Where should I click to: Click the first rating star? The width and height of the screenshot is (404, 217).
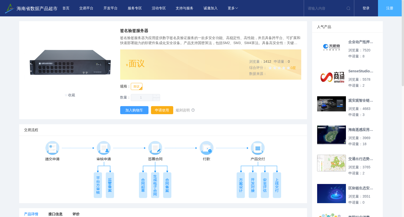pyautogui.click(x=270, y=68)
